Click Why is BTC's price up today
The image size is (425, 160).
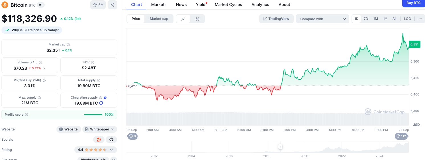point(32,30)
